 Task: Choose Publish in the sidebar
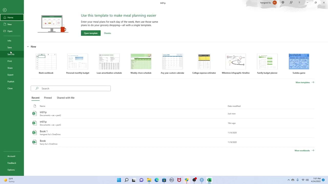[11, 82]
